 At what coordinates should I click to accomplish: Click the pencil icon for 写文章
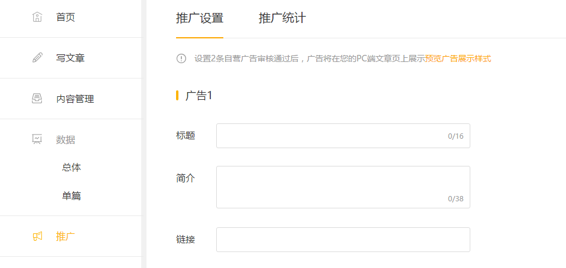37,58
